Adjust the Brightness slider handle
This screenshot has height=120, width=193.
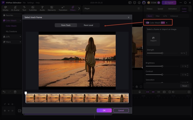[162, 66]
